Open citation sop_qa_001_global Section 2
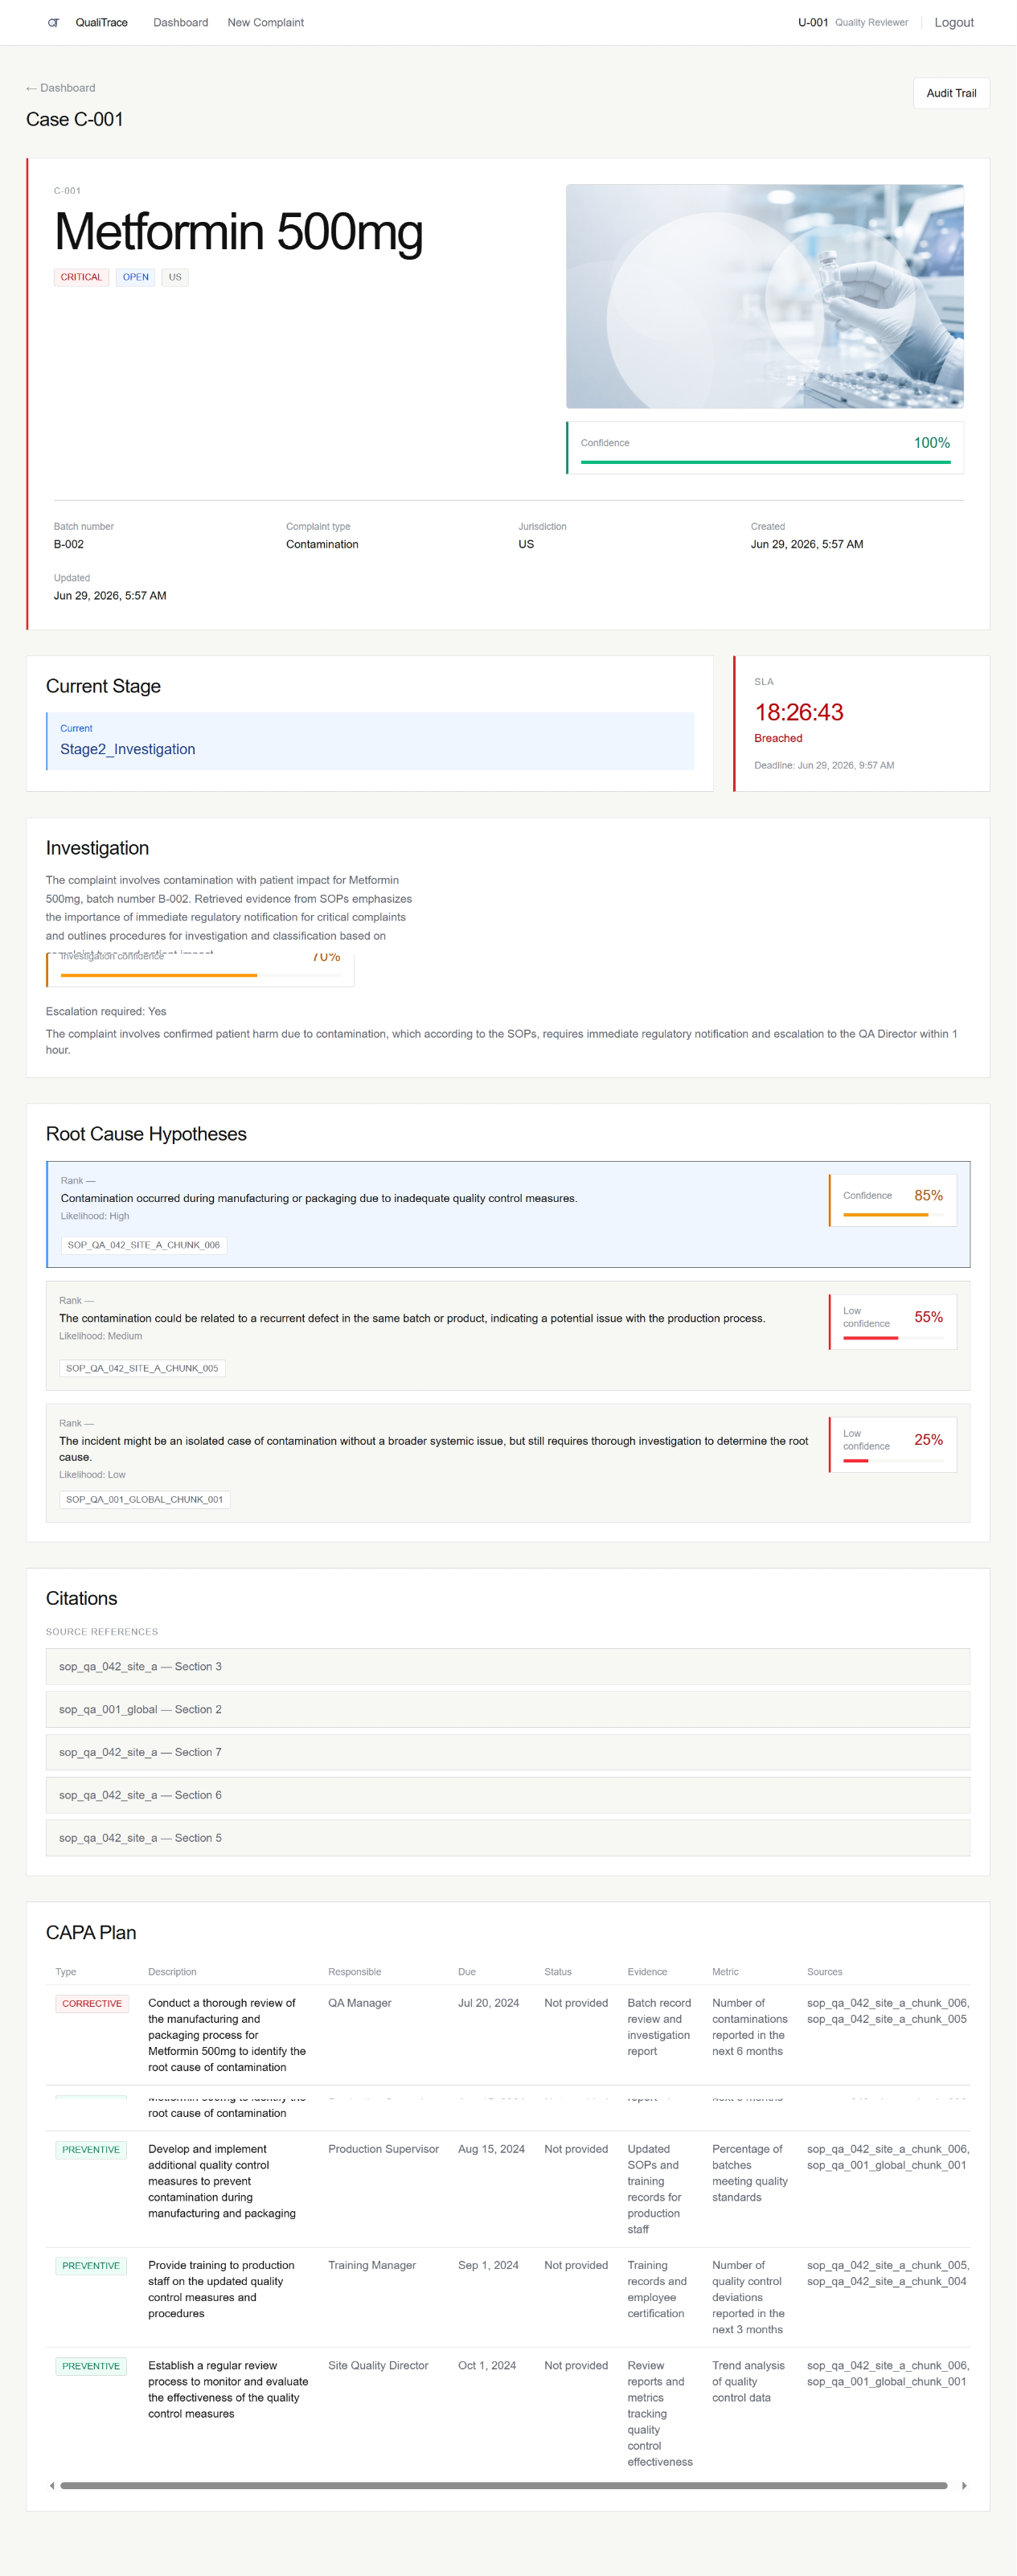 tap(508, 1709)
